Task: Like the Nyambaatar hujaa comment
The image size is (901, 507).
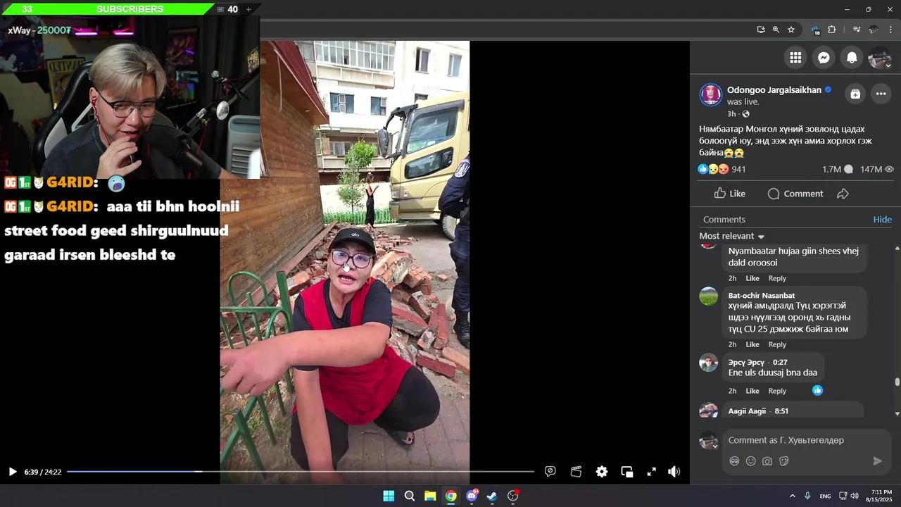Action: point(752,278)
